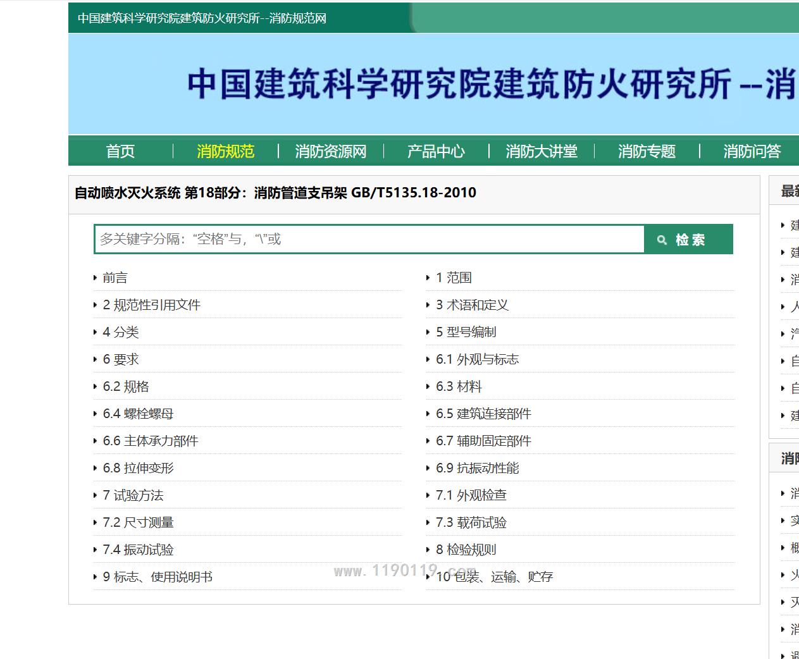Open section 6.9 抗振动性能
The width and height of the screenshot is (799, 659).
478,468
